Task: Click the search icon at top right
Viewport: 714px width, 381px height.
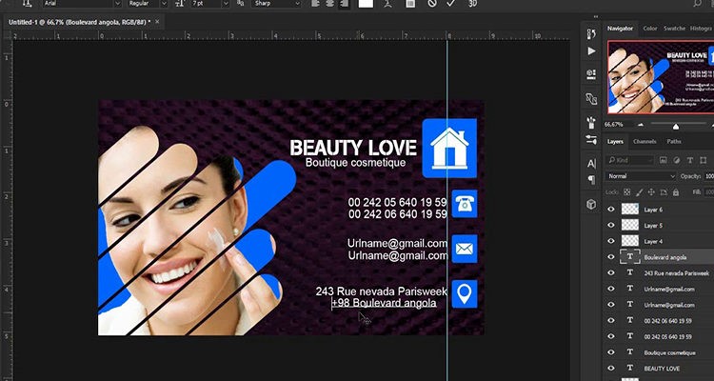Action: [x=698, y=3]
